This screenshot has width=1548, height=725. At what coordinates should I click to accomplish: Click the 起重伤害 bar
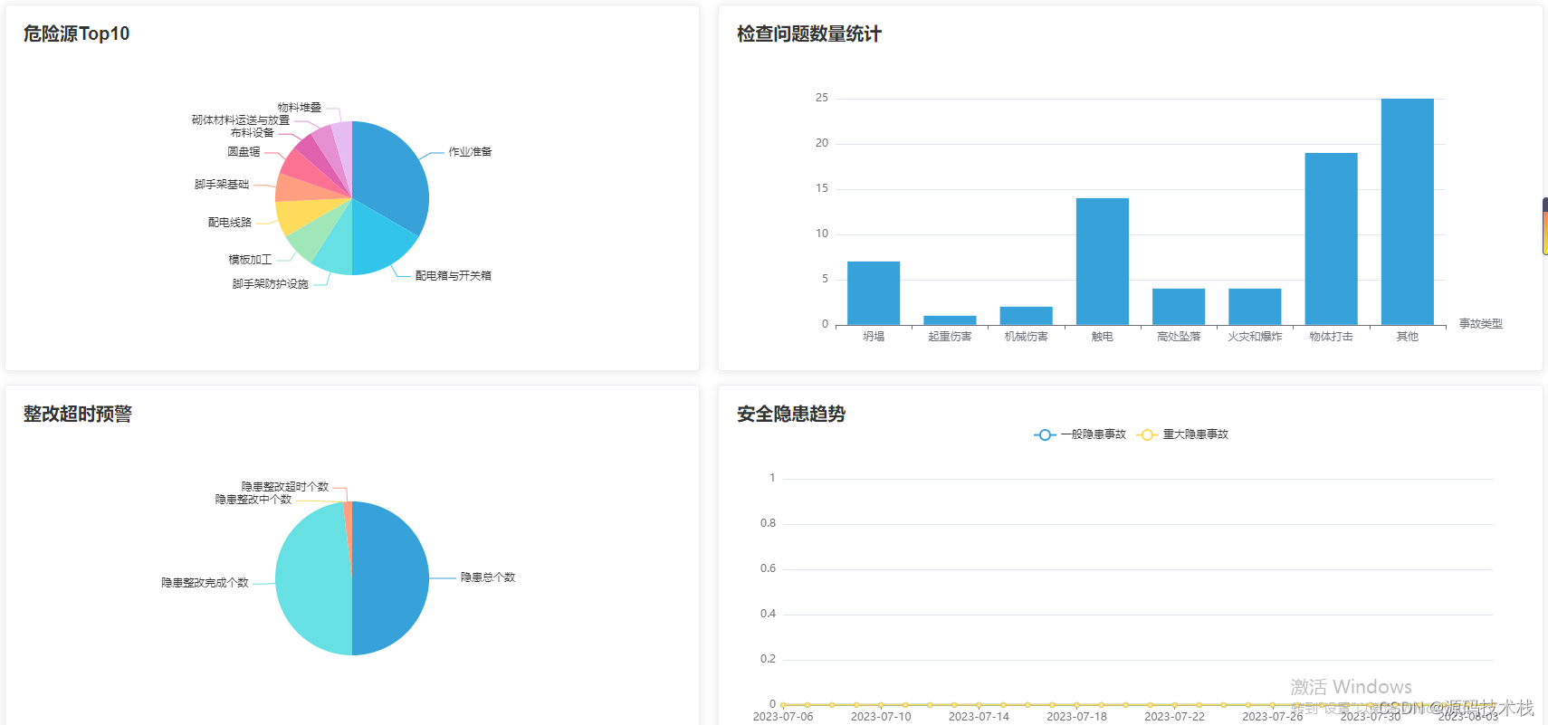coord(950,320)
